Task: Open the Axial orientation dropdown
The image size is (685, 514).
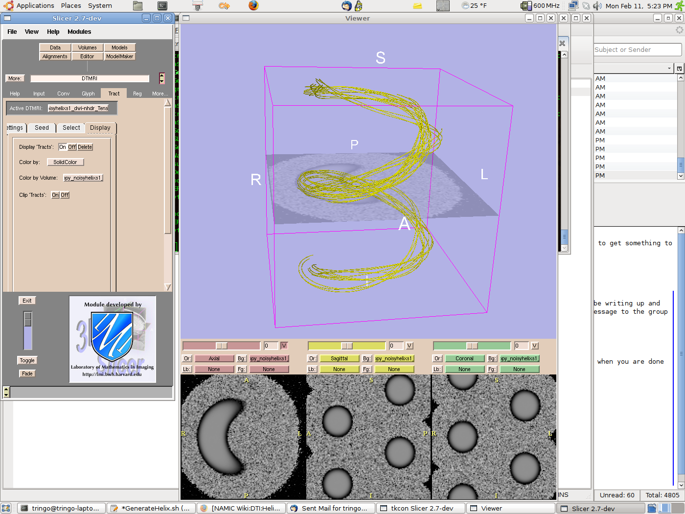Action: point(214,358)
